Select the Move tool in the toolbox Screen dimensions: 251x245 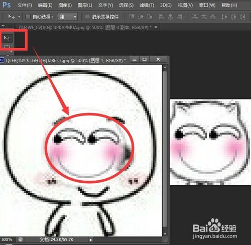point(7,38)
